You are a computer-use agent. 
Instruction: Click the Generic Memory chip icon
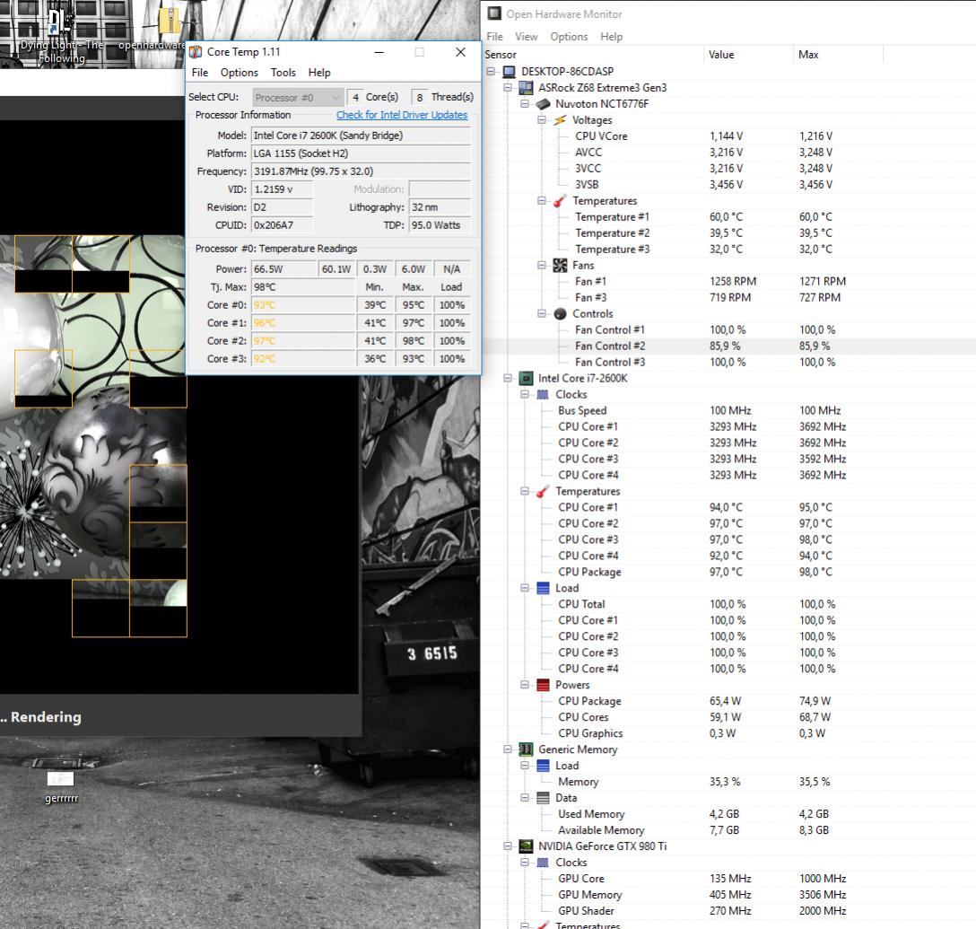(527, 749)
